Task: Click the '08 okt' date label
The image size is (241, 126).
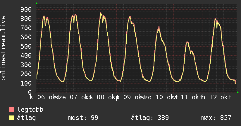Action: [108, 97]
